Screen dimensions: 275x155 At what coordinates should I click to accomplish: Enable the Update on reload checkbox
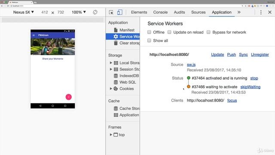[x=169, y=32]
